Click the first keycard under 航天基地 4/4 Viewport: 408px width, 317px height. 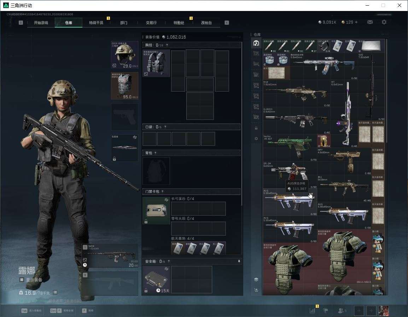[178, 248]
